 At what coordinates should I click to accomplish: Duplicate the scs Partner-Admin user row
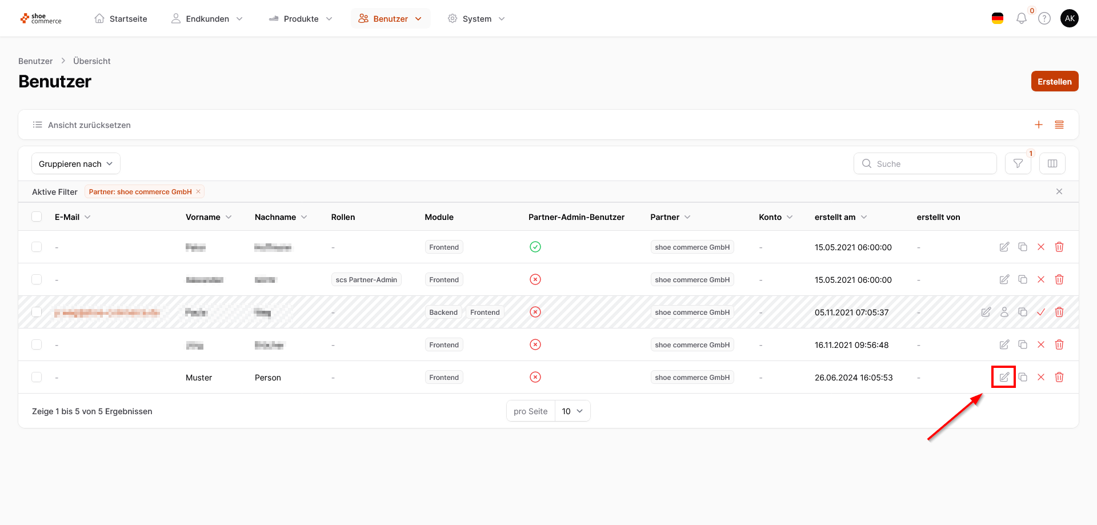tap(1022, 279)
